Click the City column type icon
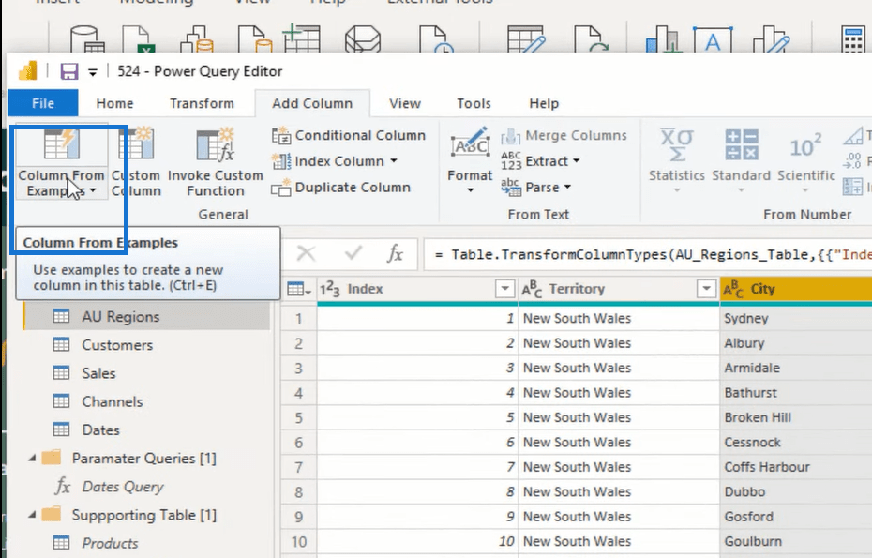 [x=733, y=289]
